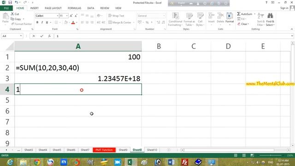Open the Insert Function fx dialog
The height and width of the screenshot is (166, 295).
point(49,36)
